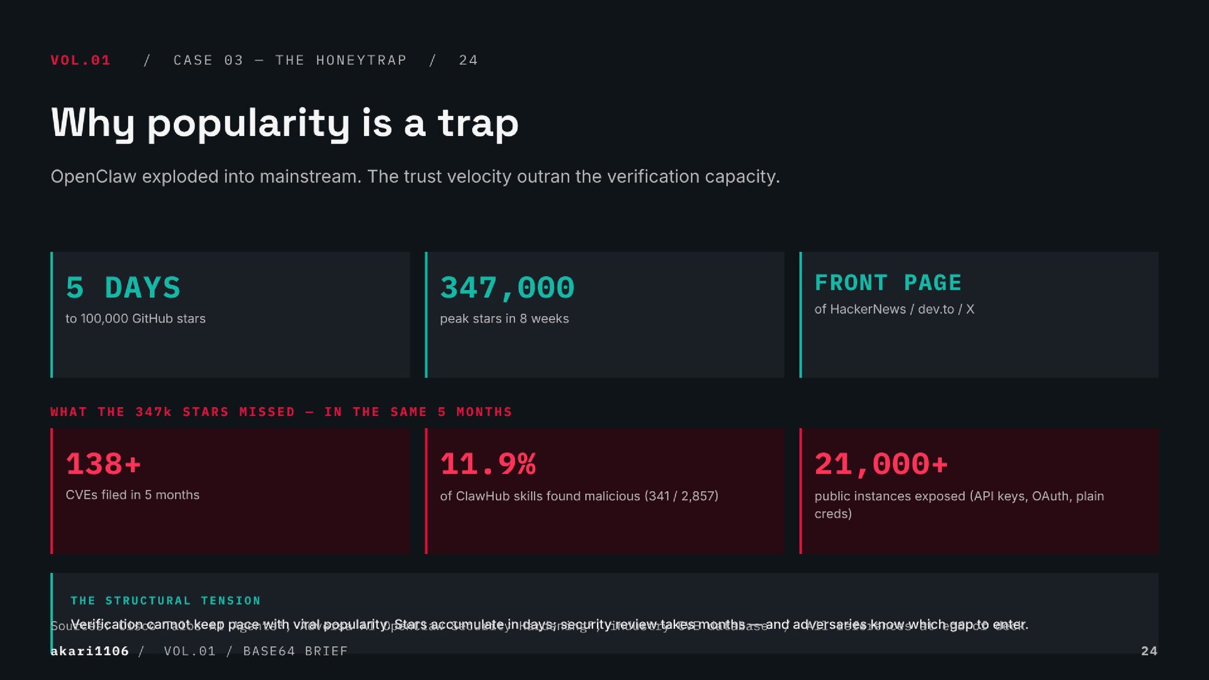Viewport: 1209px width, 680px height.
Task: Click THE STRUCTURAL TENSION label
Action: tap(166, 601)
